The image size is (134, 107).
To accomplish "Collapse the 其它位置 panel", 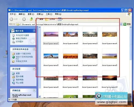I will 34,69.
